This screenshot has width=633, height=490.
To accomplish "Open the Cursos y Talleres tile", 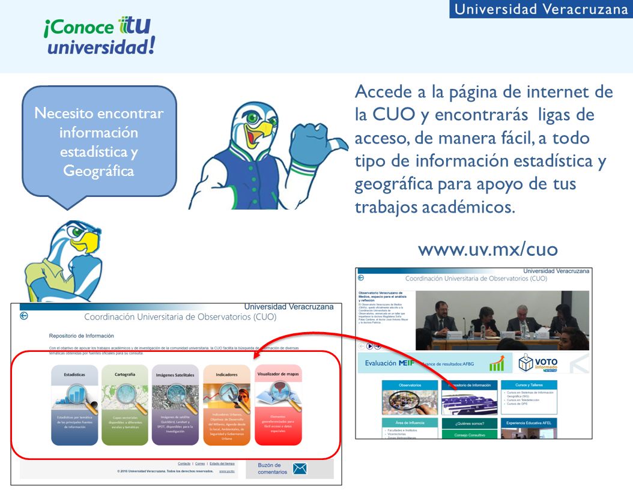I will pyautogui.click(x=529, y=397).
